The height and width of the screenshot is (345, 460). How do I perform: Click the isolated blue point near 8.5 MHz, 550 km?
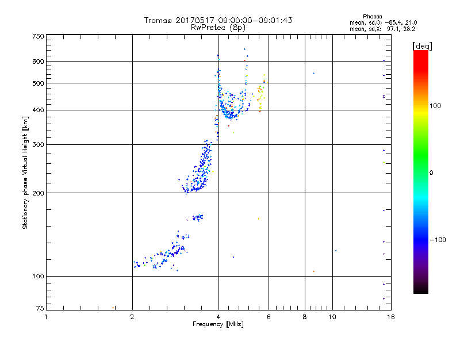click(313, 73)
